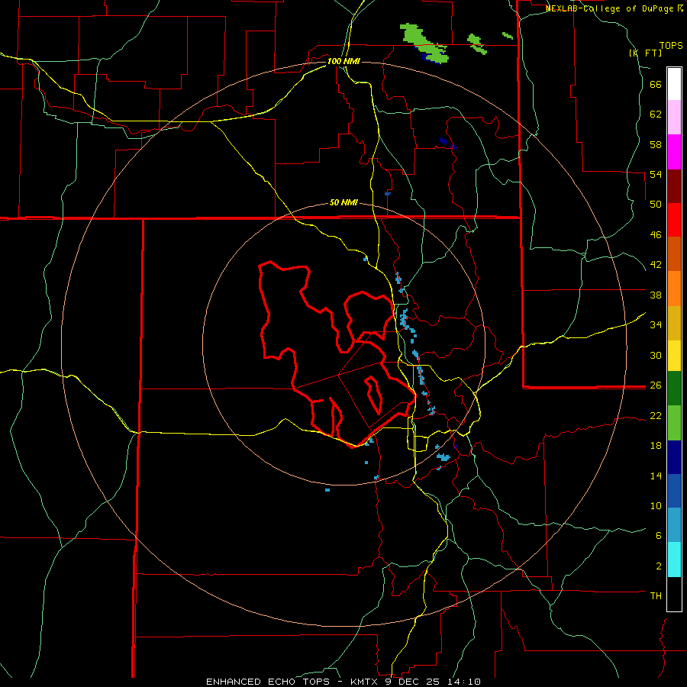The height and width of the screenshot is (687, 687).
Task: Click the black TH threshold legend band
Action: coord(674,594)
